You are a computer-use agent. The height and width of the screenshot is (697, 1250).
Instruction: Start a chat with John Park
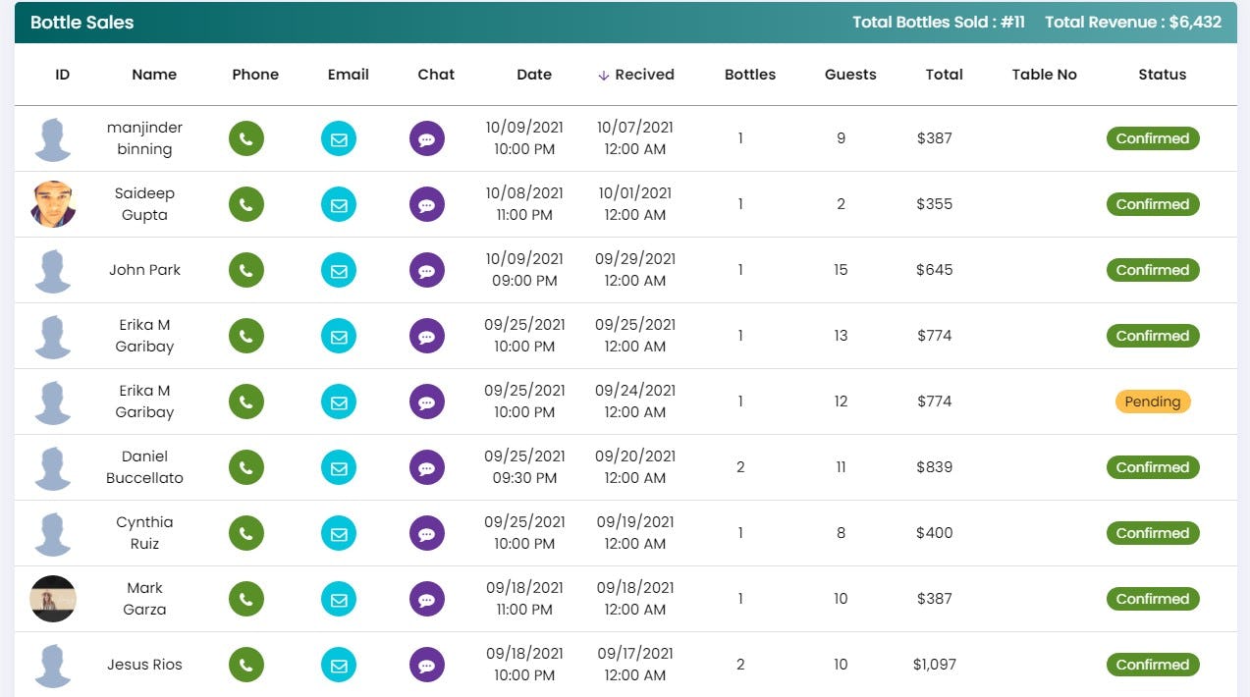427,270
